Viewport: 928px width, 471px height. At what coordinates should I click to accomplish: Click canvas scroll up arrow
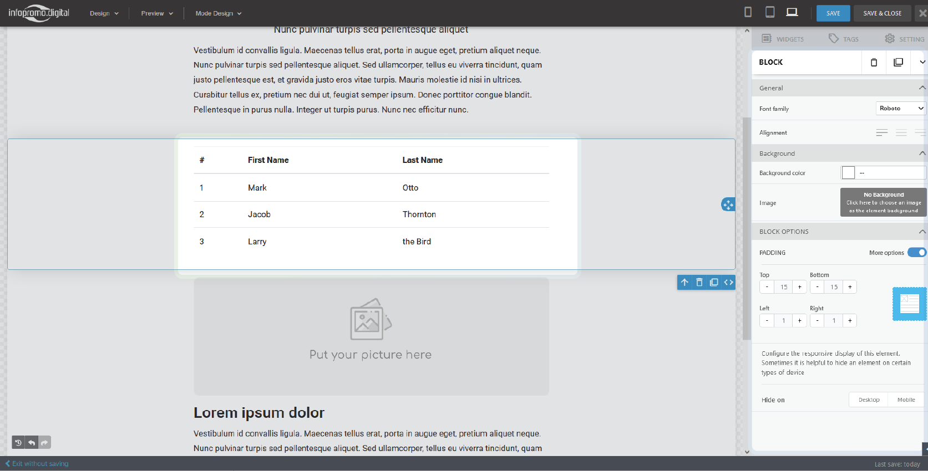[747, 31]
